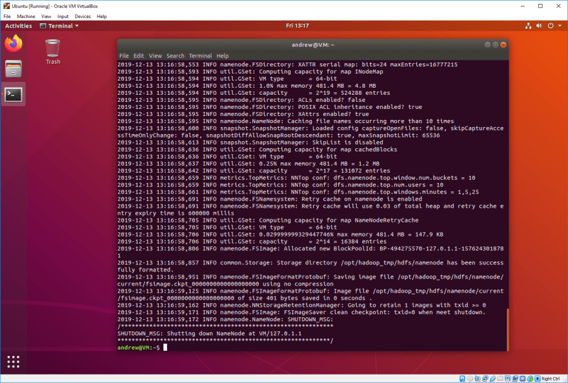Click the 'Caching file names occurring' log line
Image resolution: width=568 pixels, height=383 pixels.
point(285,121)
